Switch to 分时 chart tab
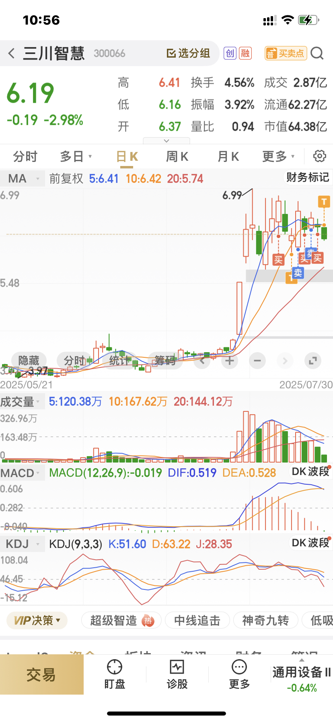Screen dimensions: 333x722 (x=25, y=156)
